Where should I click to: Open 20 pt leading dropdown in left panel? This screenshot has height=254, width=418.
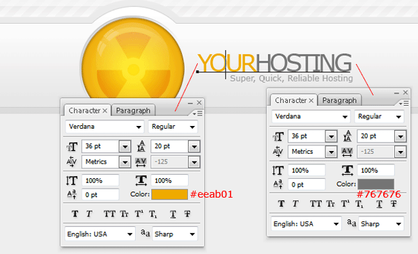(x=194, y=146)
